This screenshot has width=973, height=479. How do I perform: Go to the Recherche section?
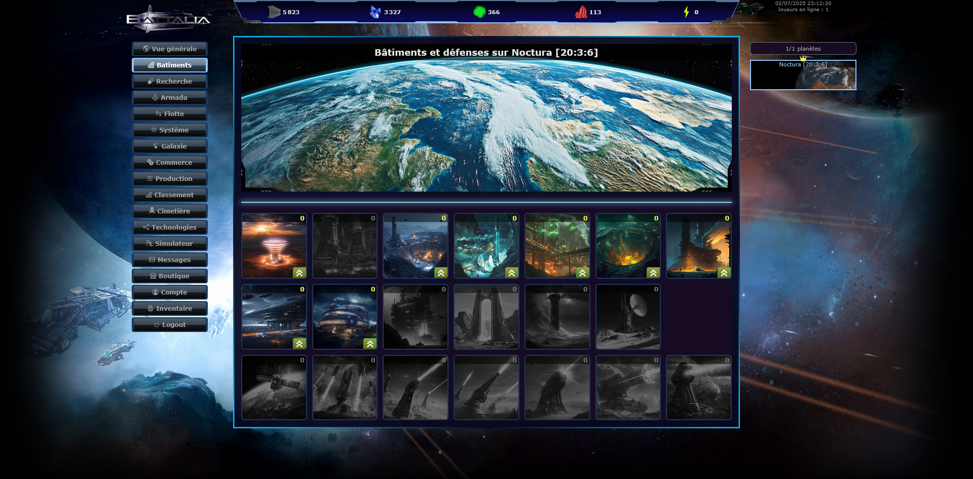[170, 81]
